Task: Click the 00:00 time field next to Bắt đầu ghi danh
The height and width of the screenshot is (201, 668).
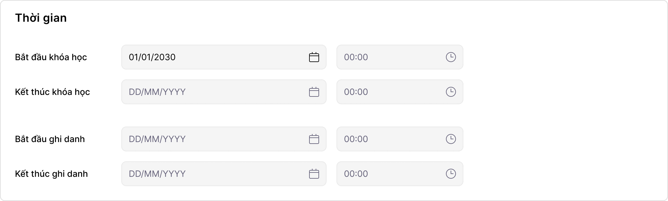Action: click(x=389, y=139)
